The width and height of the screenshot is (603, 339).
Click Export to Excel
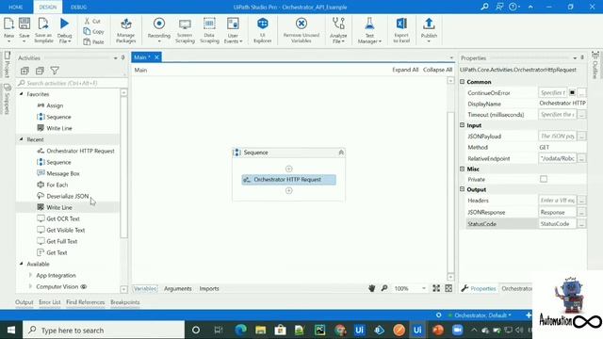pyautogui.click(x=401, y=30)
